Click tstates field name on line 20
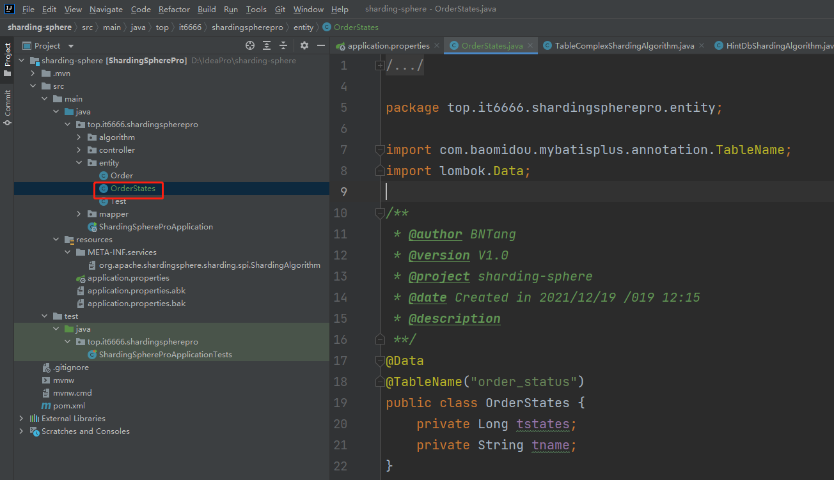 543,424
